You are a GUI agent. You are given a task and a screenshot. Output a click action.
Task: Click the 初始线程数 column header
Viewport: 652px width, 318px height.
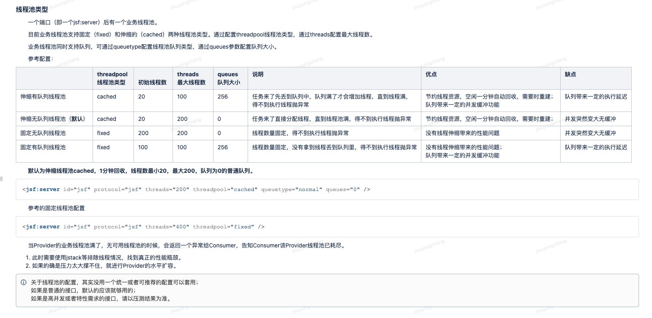[x=152, y=82]
